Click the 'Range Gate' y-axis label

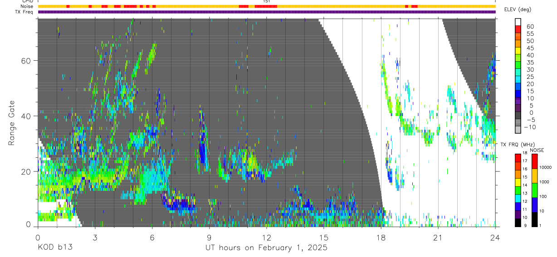click(x=12, y=123)
